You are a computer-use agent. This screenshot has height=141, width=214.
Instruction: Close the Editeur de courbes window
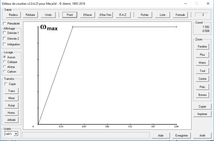[x=208, y=3]
